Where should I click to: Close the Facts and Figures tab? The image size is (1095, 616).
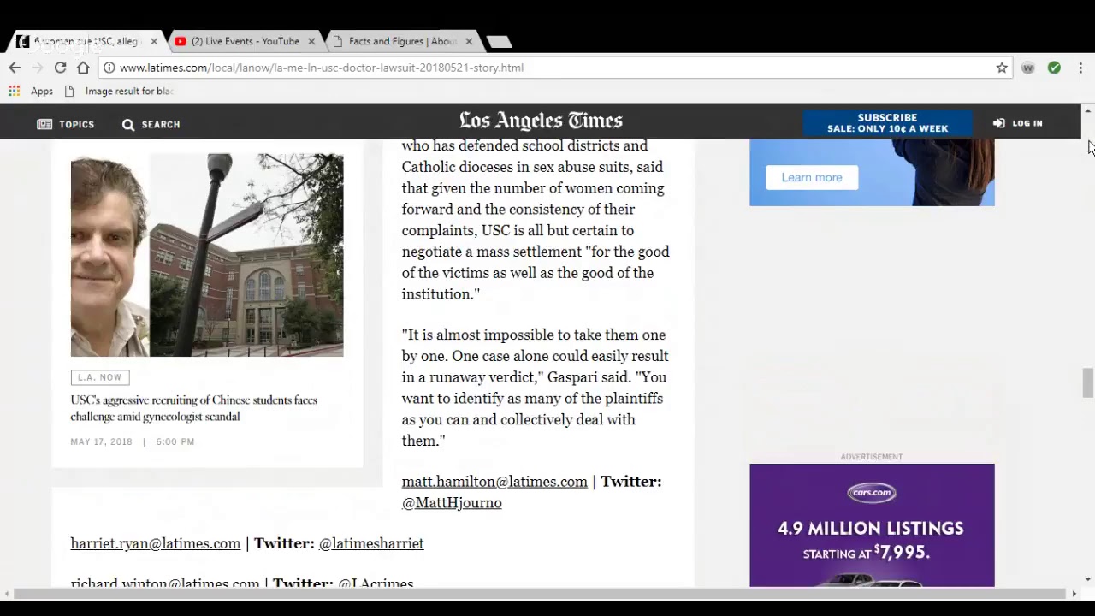click(469, 41)
